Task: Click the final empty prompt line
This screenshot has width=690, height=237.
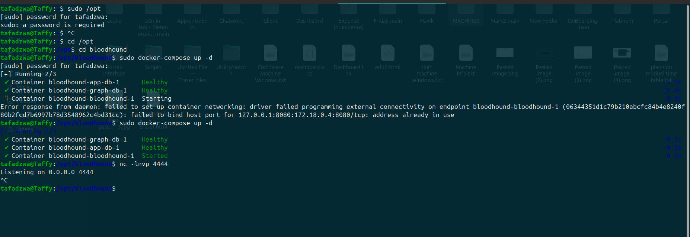Action: [x=58, y=188]
